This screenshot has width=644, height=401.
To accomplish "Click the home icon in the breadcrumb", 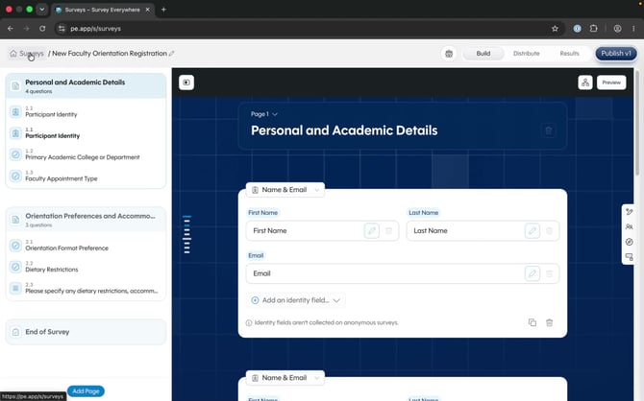I will point(13,54).
